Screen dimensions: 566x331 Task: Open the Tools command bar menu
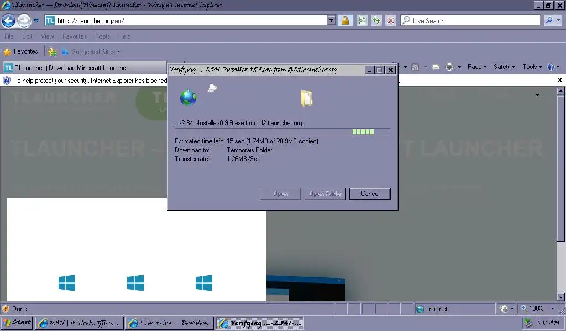[x=532, y=67]
